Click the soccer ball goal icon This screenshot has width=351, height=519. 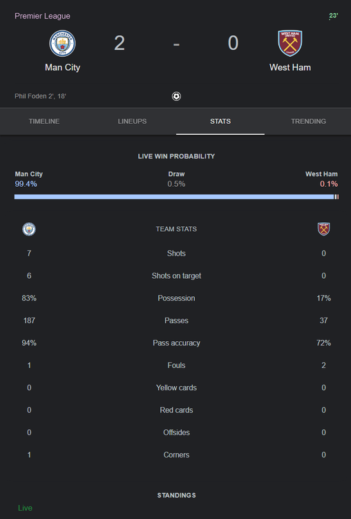176,96
